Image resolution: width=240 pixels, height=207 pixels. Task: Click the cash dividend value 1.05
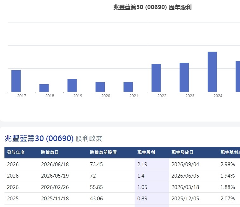142,187
